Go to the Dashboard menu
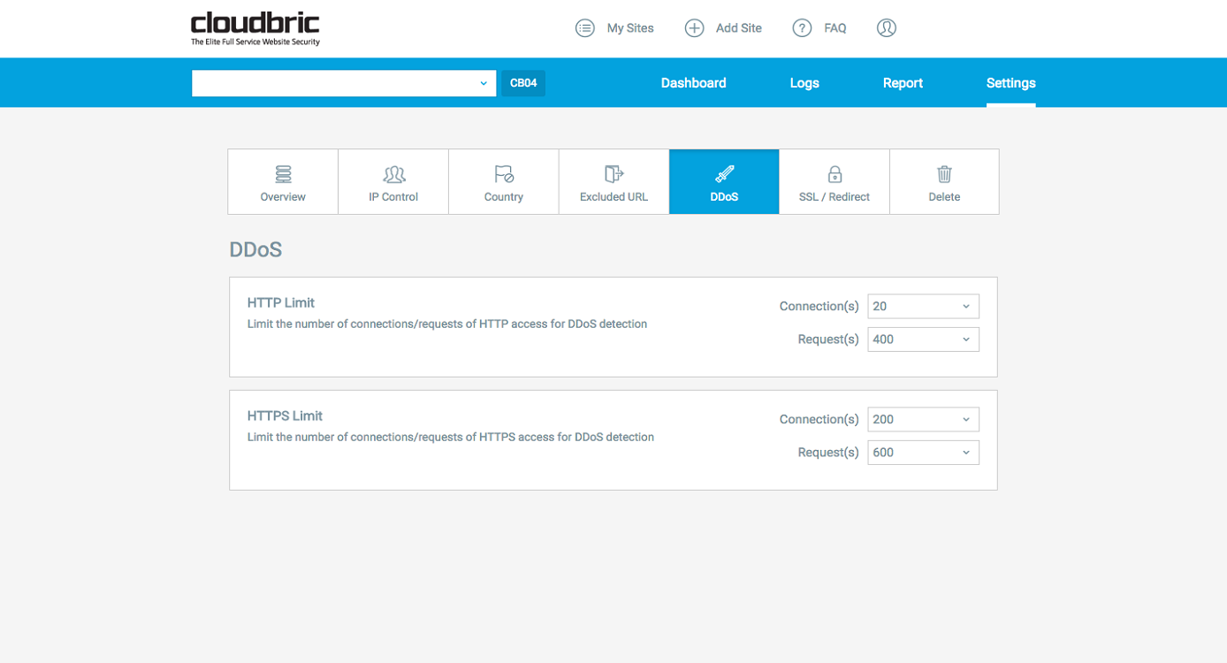1227x663 pixels. click(x=693, y=83)
